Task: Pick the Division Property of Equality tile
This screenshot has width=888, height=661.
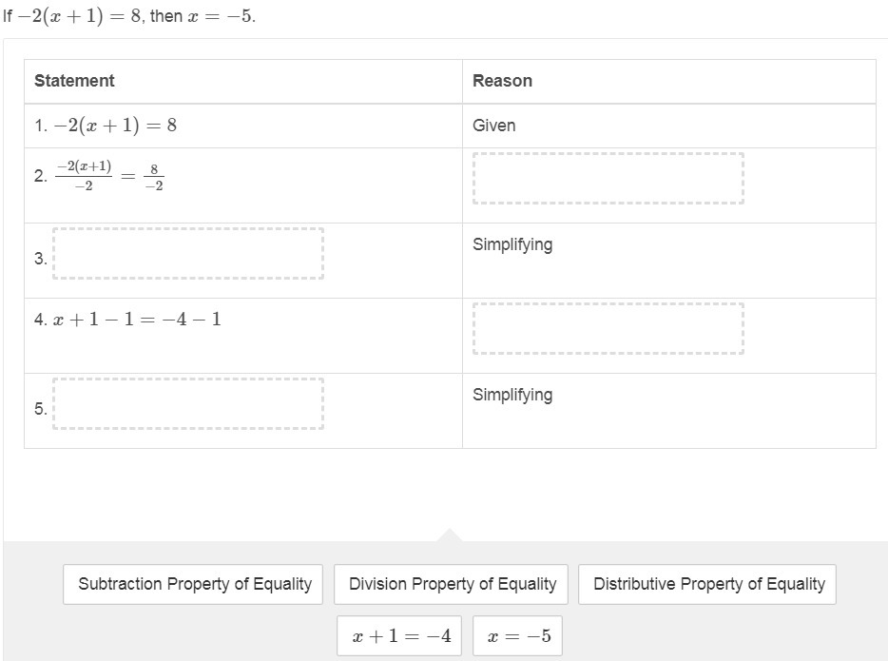Action: pos(452,584)
